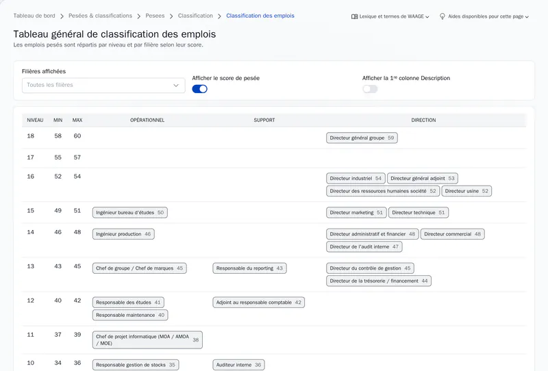Open the Responsable maintenance tag
Image resolution: width=548 pixels, height=371 pixels.
[130, 316]
